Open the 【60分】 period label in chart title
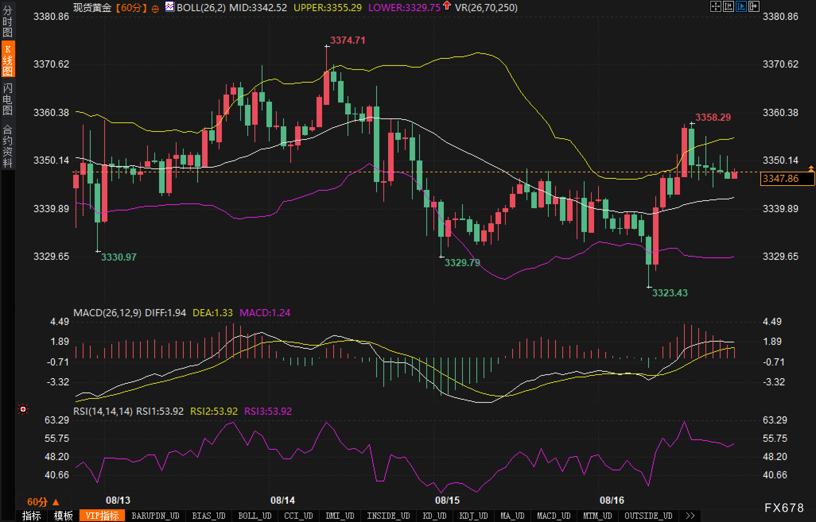This screenshot has height=522, width=816. [132, 8]
